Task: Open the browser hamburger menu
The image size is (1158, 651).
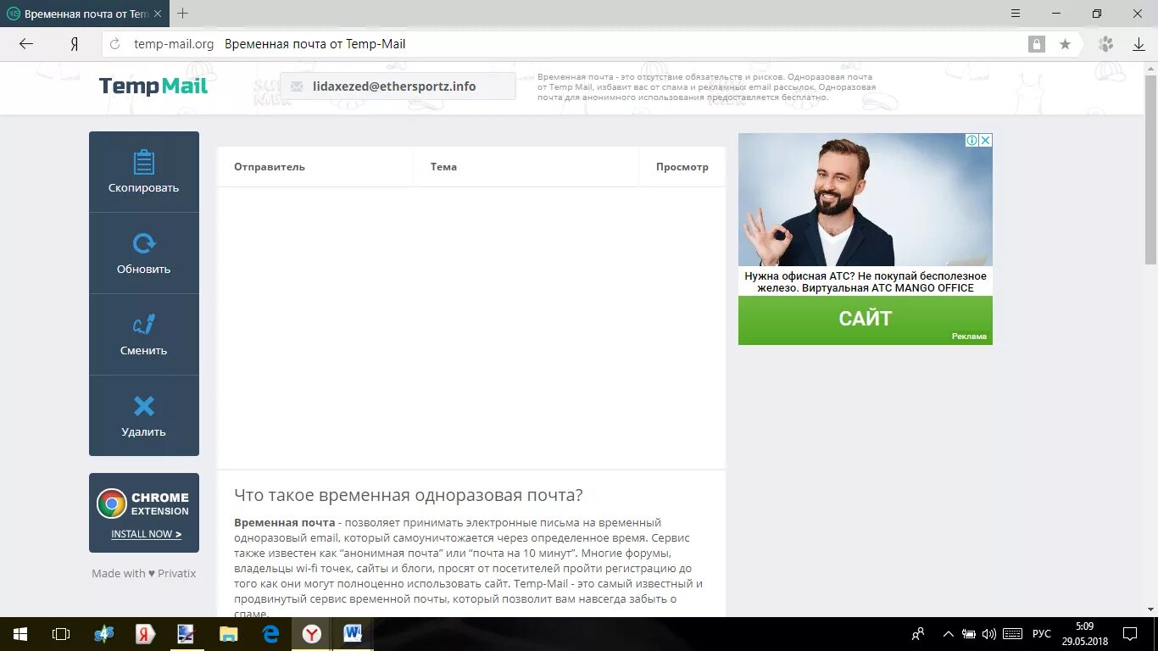Action: [x=1015, y=14]
